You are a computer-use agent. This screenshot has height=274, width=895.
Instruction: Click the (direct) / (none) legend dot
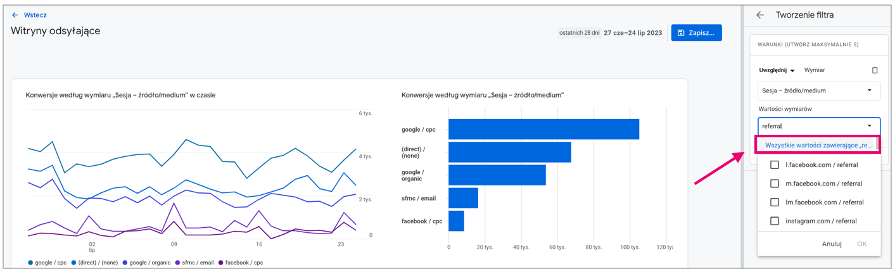click(74, 262)
